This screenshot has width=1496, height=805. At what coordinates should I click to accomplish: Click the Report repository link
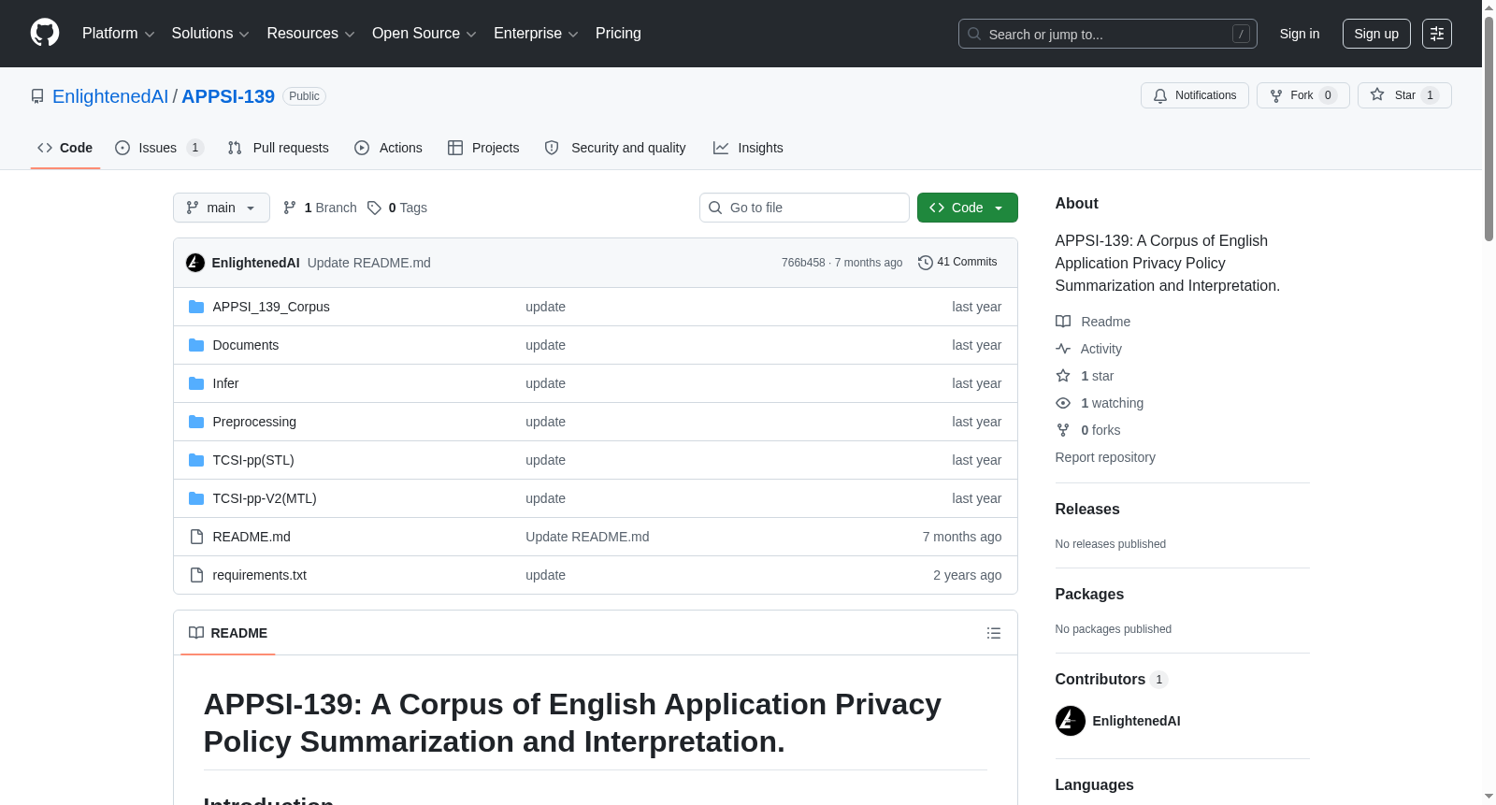click(1105, 457)
